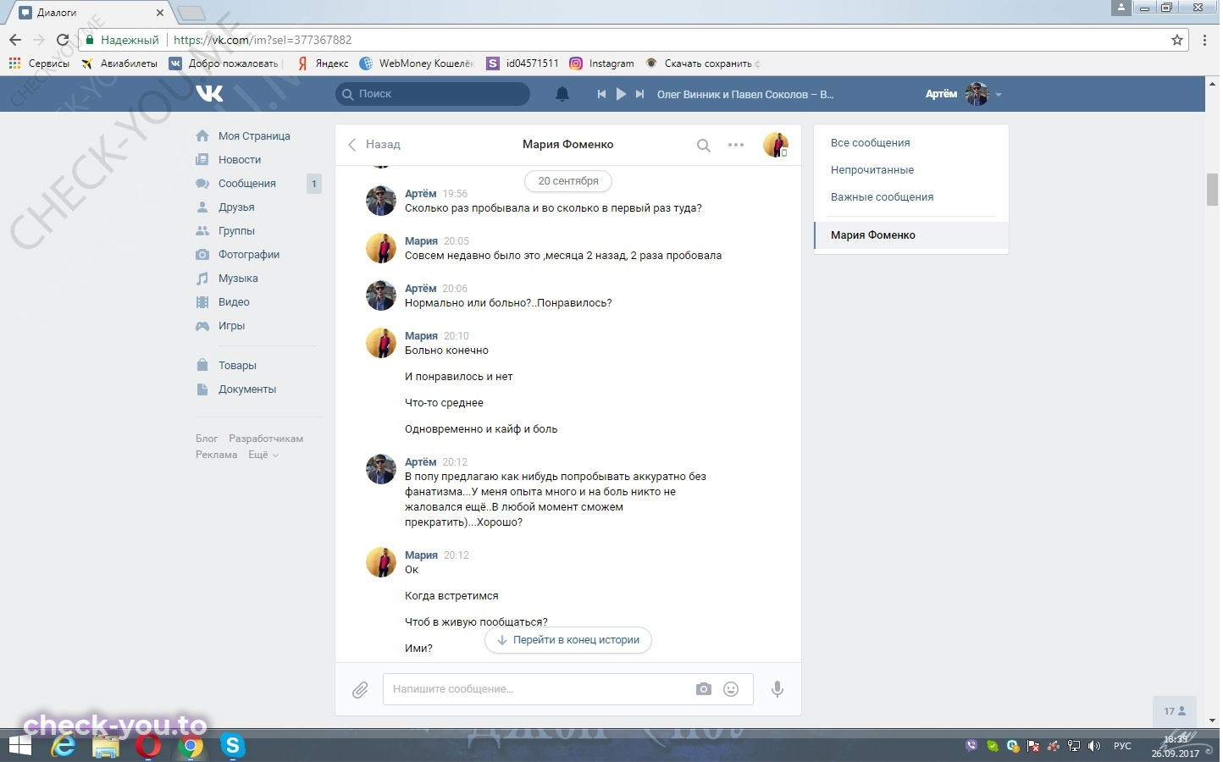Open the Instagram bookmark
1223x762 pixels.
602,63
